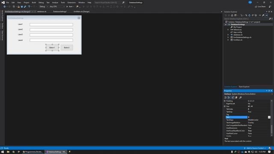Expand the Size property
Screen dimensions: 274x154
pyautogui.click(x=225, y=107)
